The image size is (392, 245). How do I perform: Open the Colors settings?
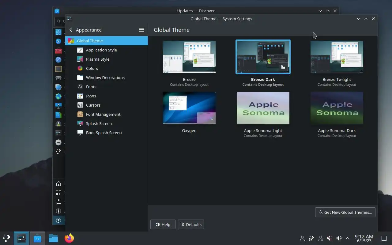[106, 68]
